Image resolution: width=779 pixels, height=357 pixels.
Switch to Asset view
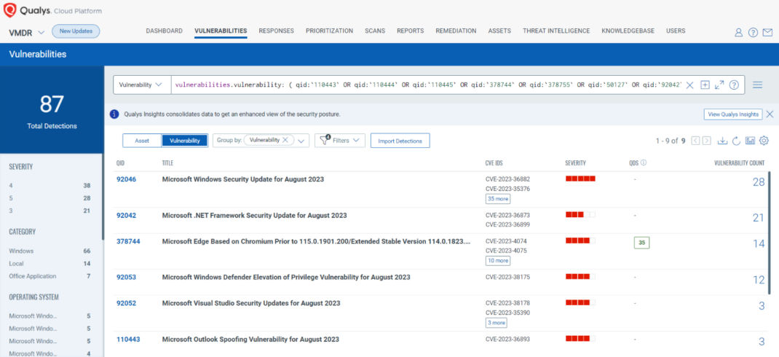coord(142,141)
